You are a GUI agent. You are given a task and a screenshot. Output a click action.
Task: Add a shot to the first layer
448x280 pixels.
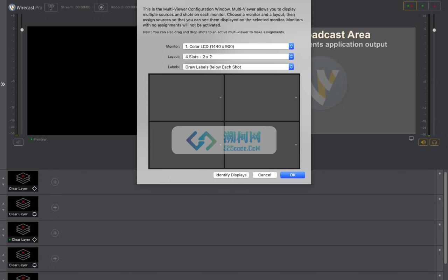click(55, 182)
